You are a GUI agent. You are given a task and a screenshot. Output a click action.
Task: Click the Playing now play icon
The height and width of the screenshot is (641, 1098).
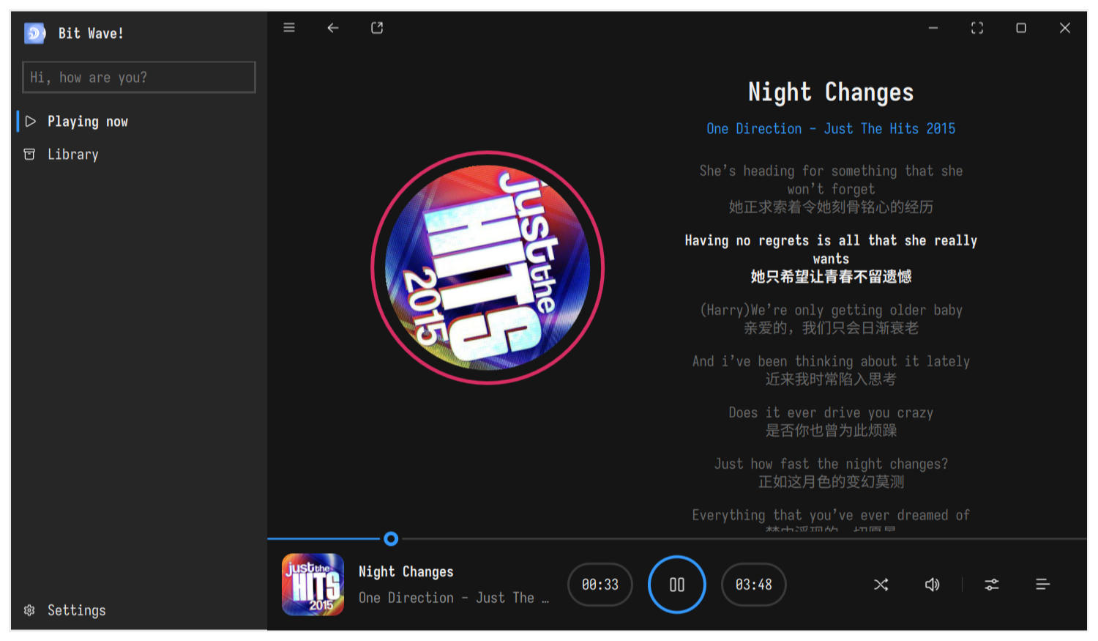tap(30, 122)
